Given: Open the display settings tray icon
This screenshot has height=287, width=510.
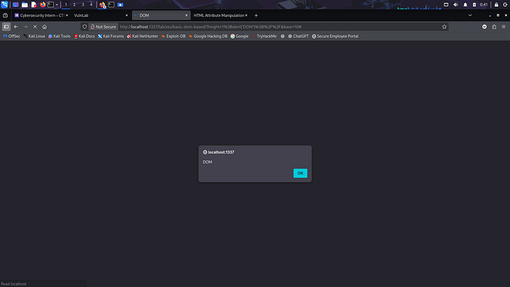Looking at the screenshot, I should 446,4.
